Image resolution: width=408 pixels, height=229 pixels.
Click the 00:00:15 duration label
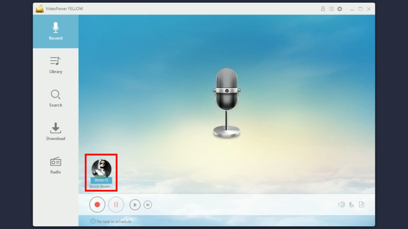(x=101, y=180)
